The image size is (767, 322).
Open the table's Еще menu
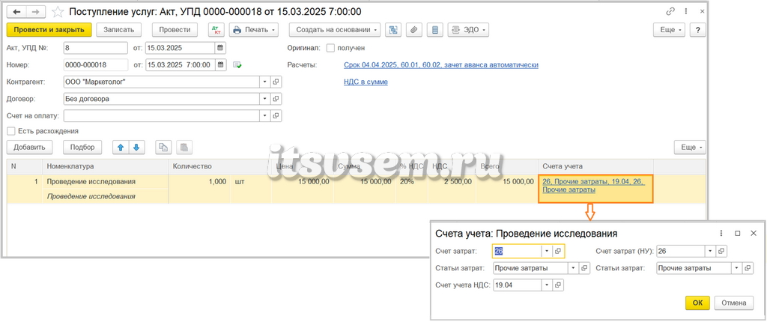click(x=690, y=148)
